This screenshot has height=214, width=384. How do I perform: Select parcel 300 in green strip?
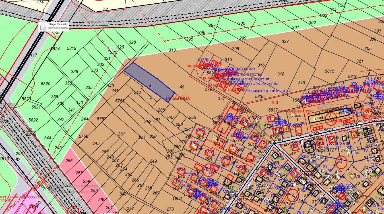click(x=241, y=24)
